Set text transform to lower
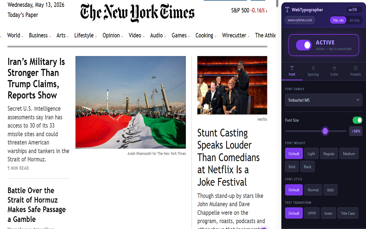This screenshot has height=229, width=366. click(329, 213)
